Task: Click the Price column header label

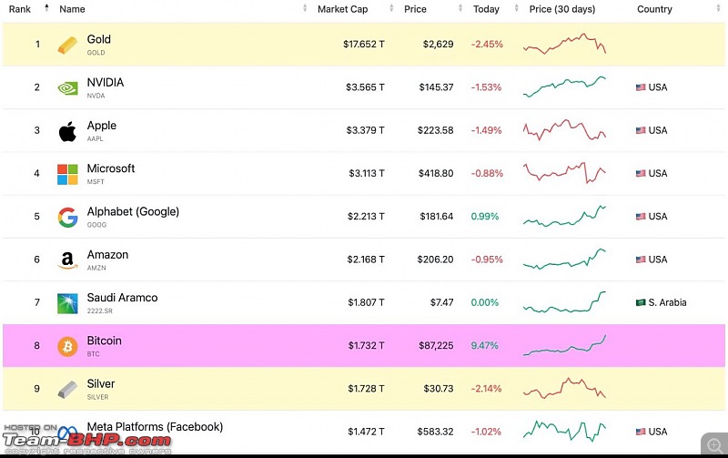Action: (x=415, y=9)
